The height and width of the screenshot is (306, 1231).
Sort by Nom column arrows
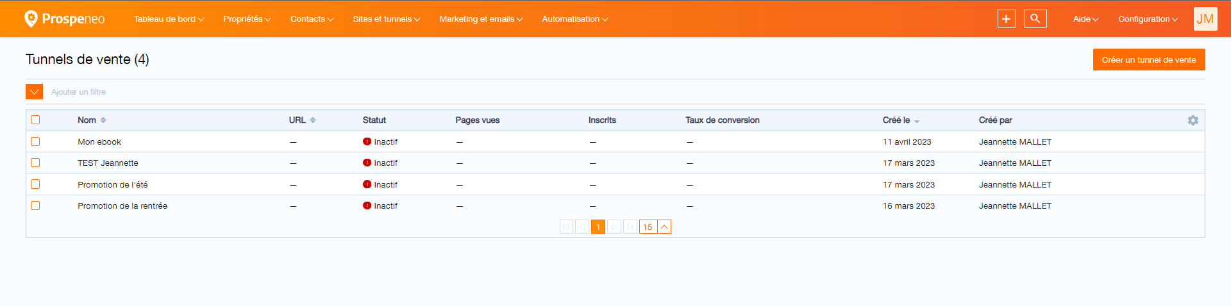tap(103, 120)
